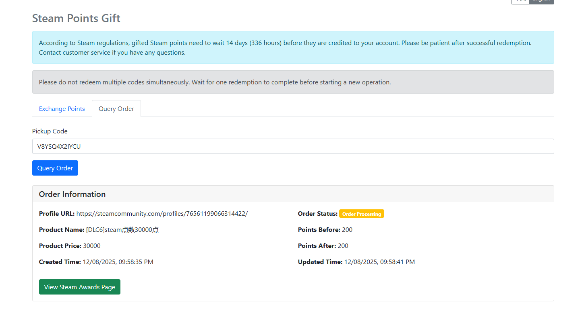Select the Query Order tab
This screenshot has width=584, height=313.
click(116, 109)
